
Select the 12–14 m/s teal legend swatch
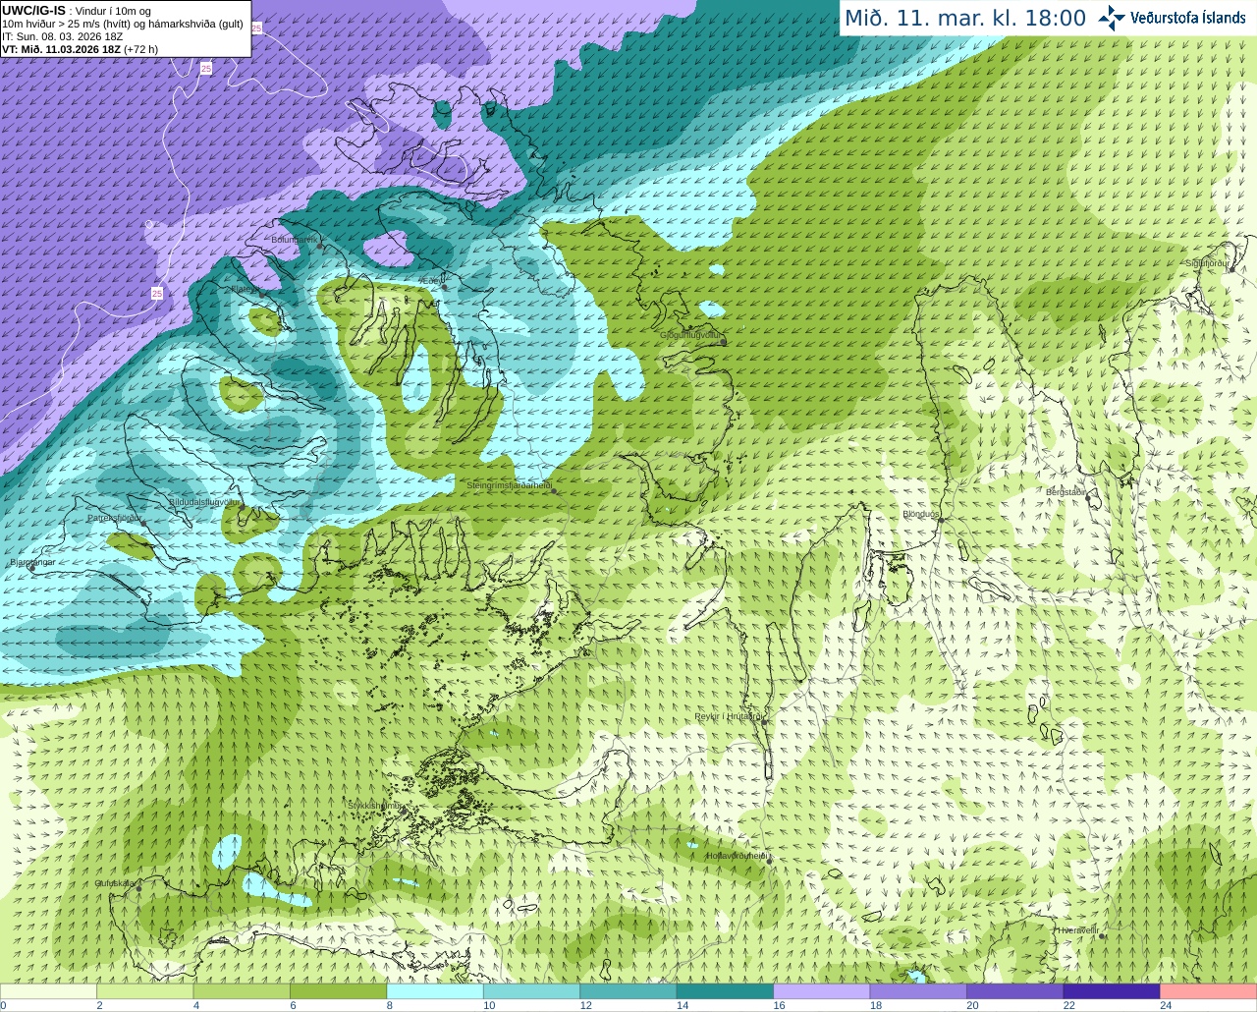coord(628,991)
